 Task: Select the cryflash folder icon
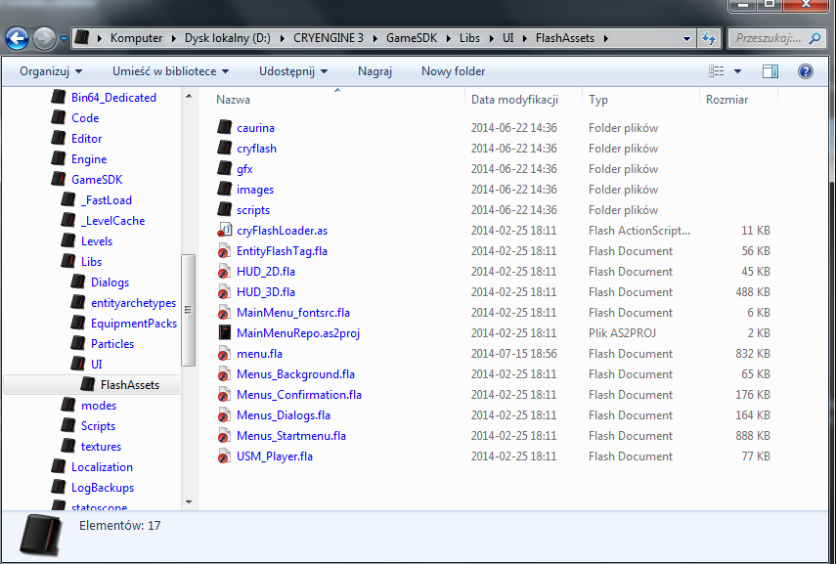[x=225, y=148]
